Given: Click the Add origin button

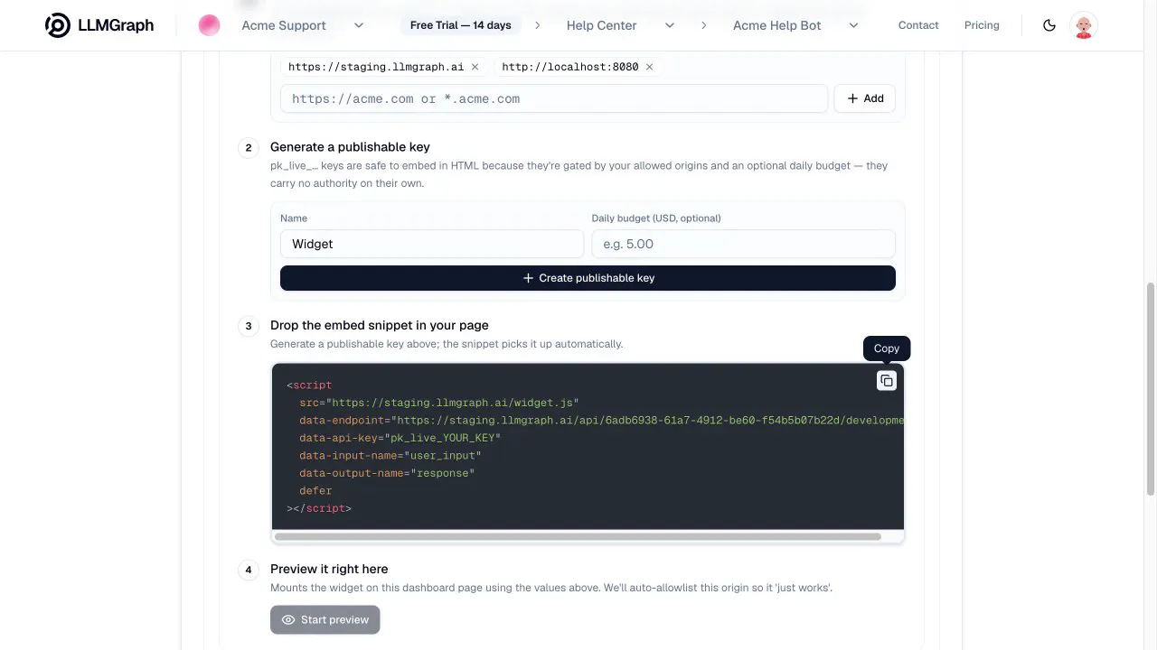Looking at the screenshot, I should [x=865, y=98].
